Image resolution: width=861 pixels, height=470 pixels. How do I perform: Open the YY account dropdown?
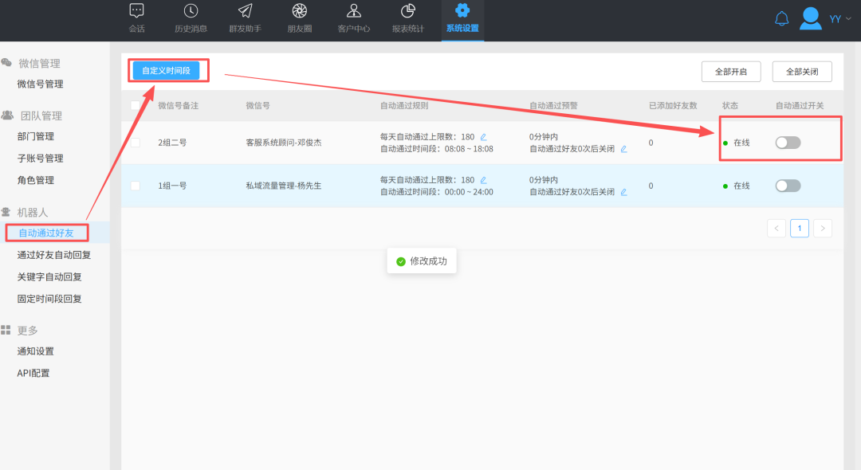click(840, 18)
